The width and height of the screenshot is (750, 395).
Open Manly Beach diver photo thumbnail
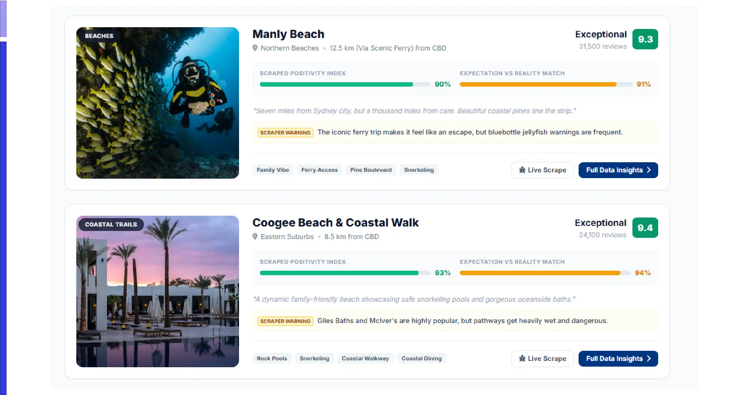tap(157, 103)
